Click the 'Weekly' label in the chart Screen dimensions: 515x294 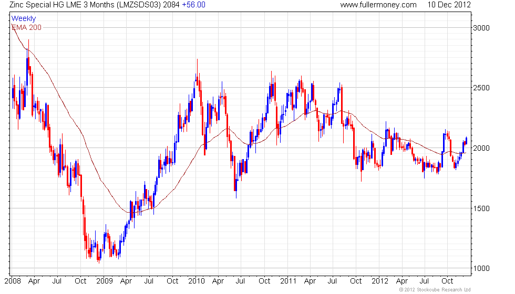point(23,18)
